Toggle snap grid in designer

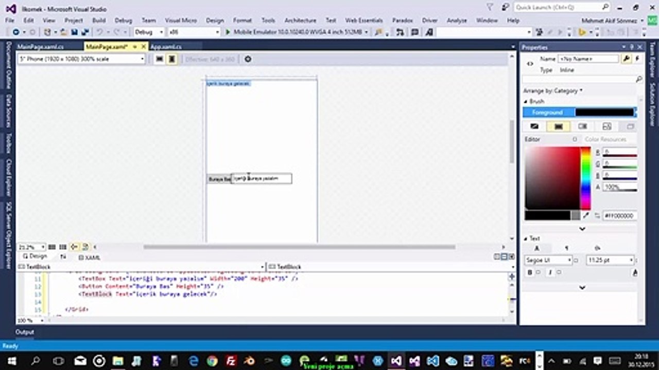click(52, 247)
